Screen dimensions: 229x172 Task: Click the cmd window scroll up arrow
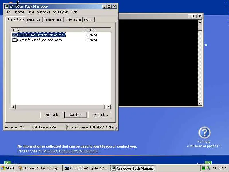tap(200, 22)
